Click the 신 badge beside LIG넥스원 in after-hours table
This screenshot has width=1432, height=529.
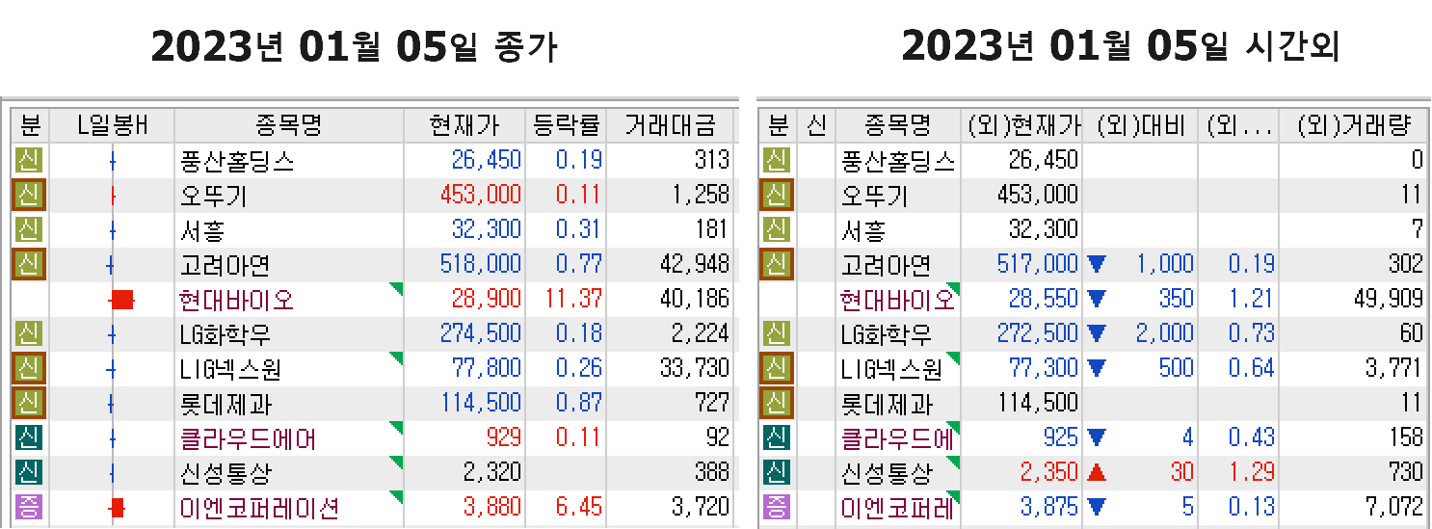point(777,369)
